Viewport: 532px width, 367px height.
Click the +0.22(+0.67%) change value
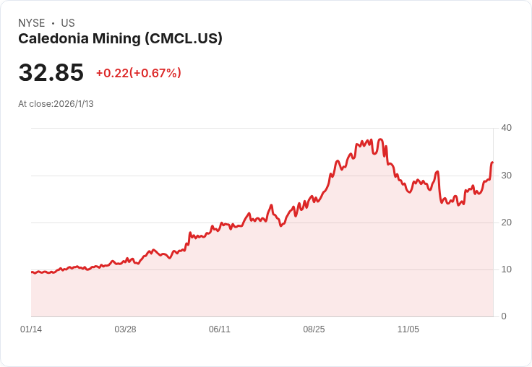[x=139, y=73]
